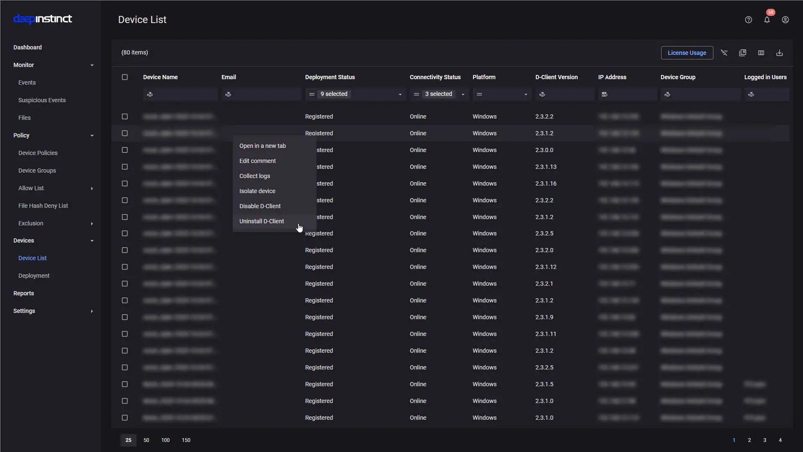
Task: Check the row with D-Client version 2.3.1.13
Action: click(125, 167)
